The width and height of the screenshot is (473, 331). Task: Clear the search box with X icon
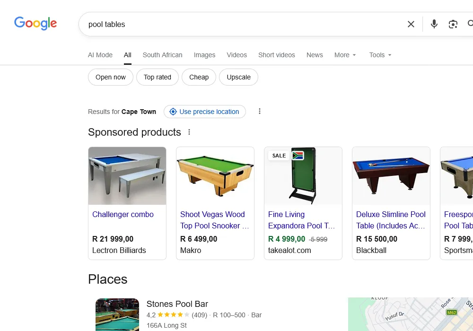tap(411, 24)
